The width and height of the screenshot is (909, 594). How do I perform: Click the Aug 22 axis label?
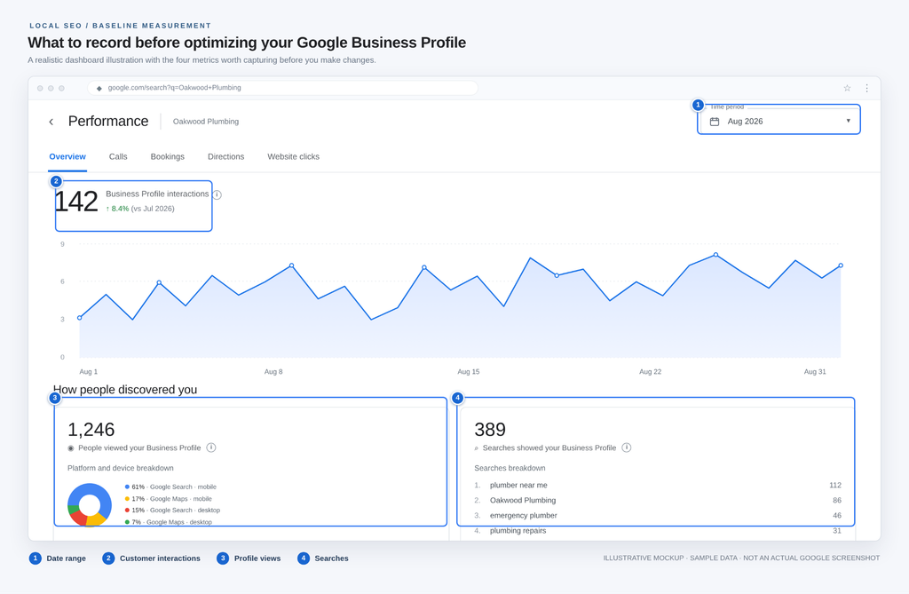[650, 372]
